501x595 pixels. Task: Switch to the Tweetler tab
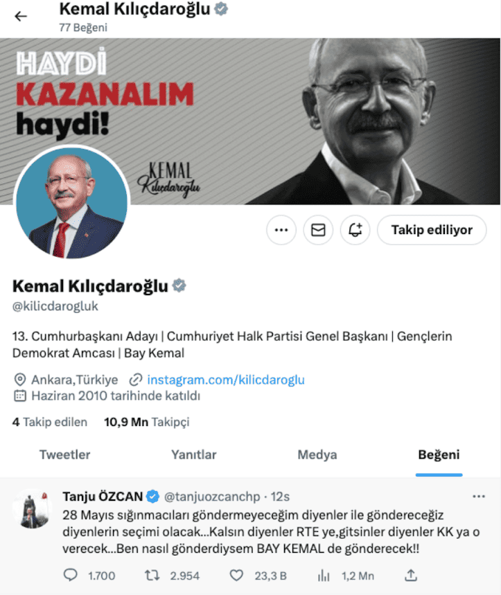pyautogui.click(x=65, y=454)
